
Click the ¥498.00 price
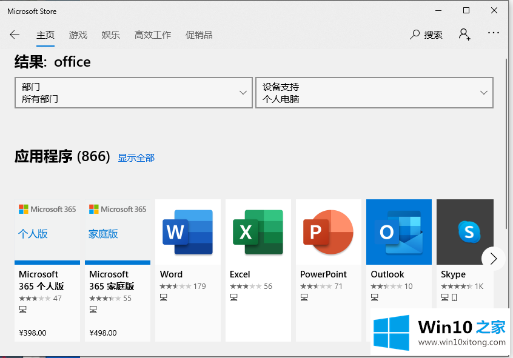coord(103,333)
